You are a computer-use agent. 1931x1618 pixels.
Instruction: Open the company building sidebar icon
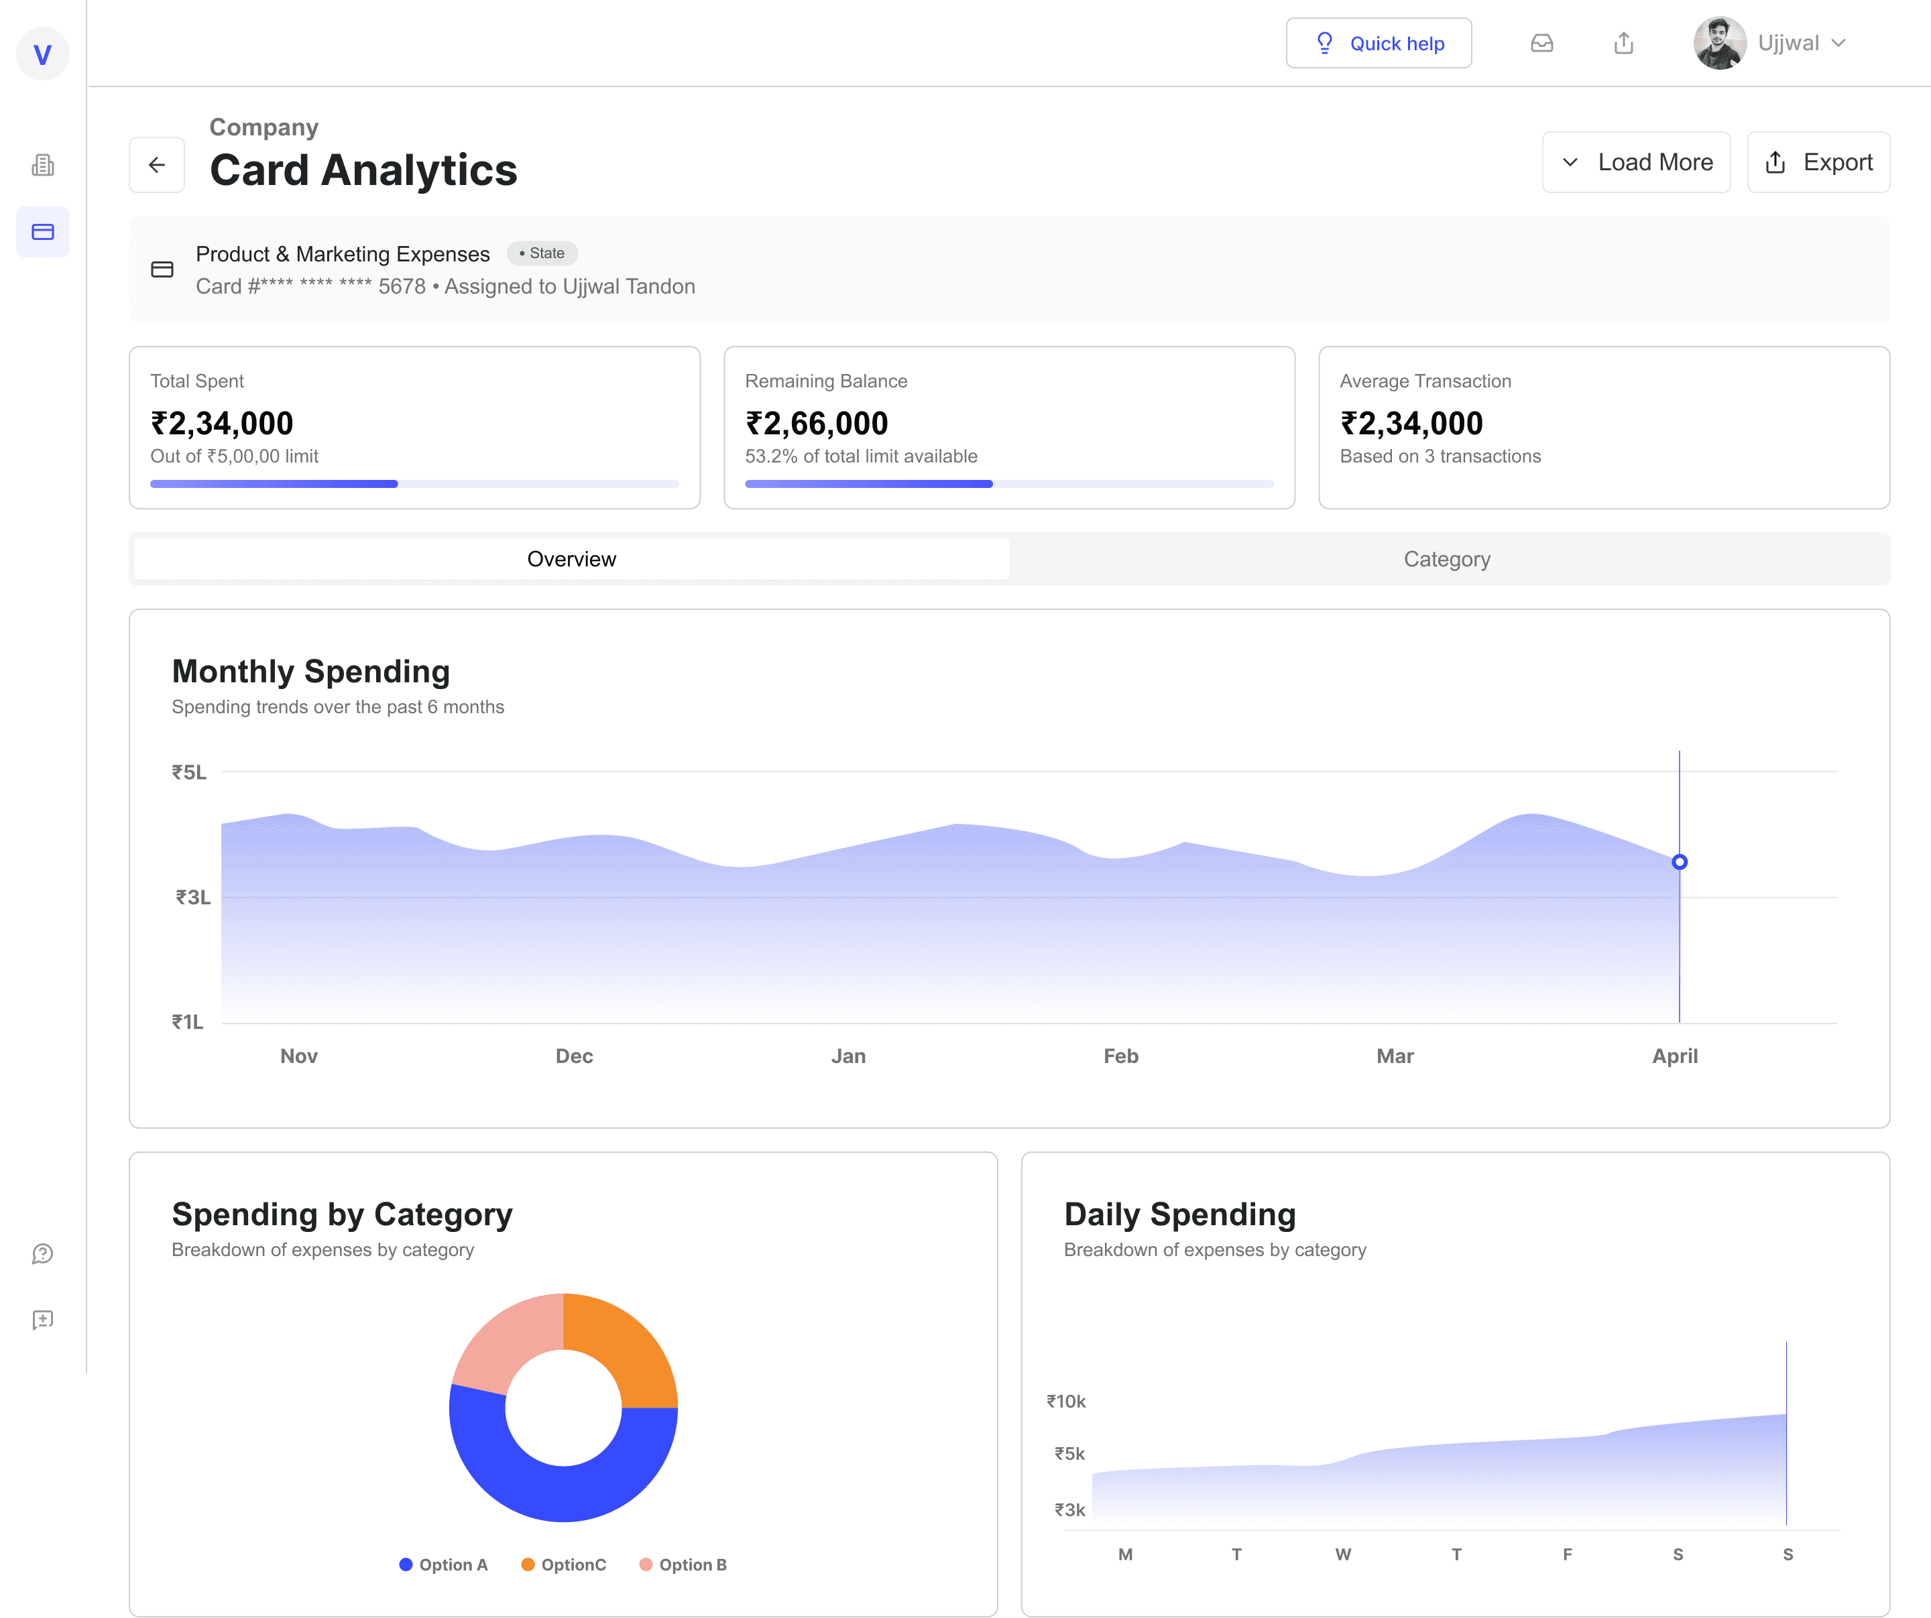pos(42,166)
